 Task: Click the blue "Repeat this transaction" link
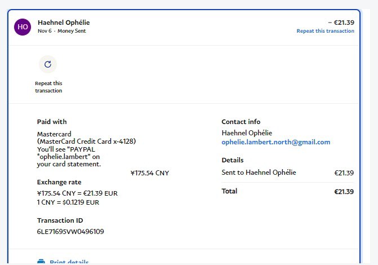click(x=325, y=31)
